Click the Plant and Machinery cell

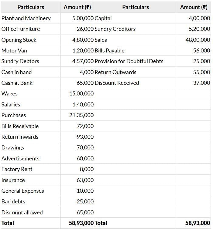click(x=26, y=18)
